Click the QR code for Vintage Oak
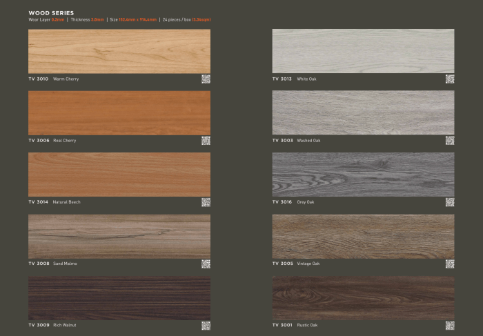 click(x=450, y=263)
